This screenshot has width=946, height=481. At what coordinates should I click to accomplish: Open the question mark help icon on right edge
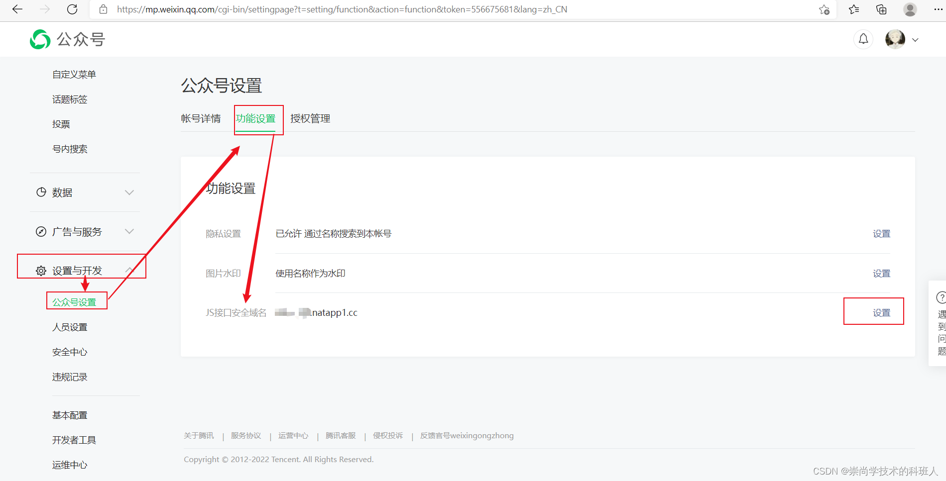tap(941, 297)
